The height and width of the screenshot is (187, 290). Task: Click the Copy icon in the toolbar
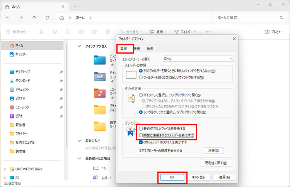tap(55, 32)
